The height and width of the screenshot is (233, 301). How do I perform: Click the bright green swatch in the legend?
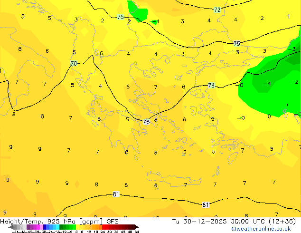tap(74, 227)
